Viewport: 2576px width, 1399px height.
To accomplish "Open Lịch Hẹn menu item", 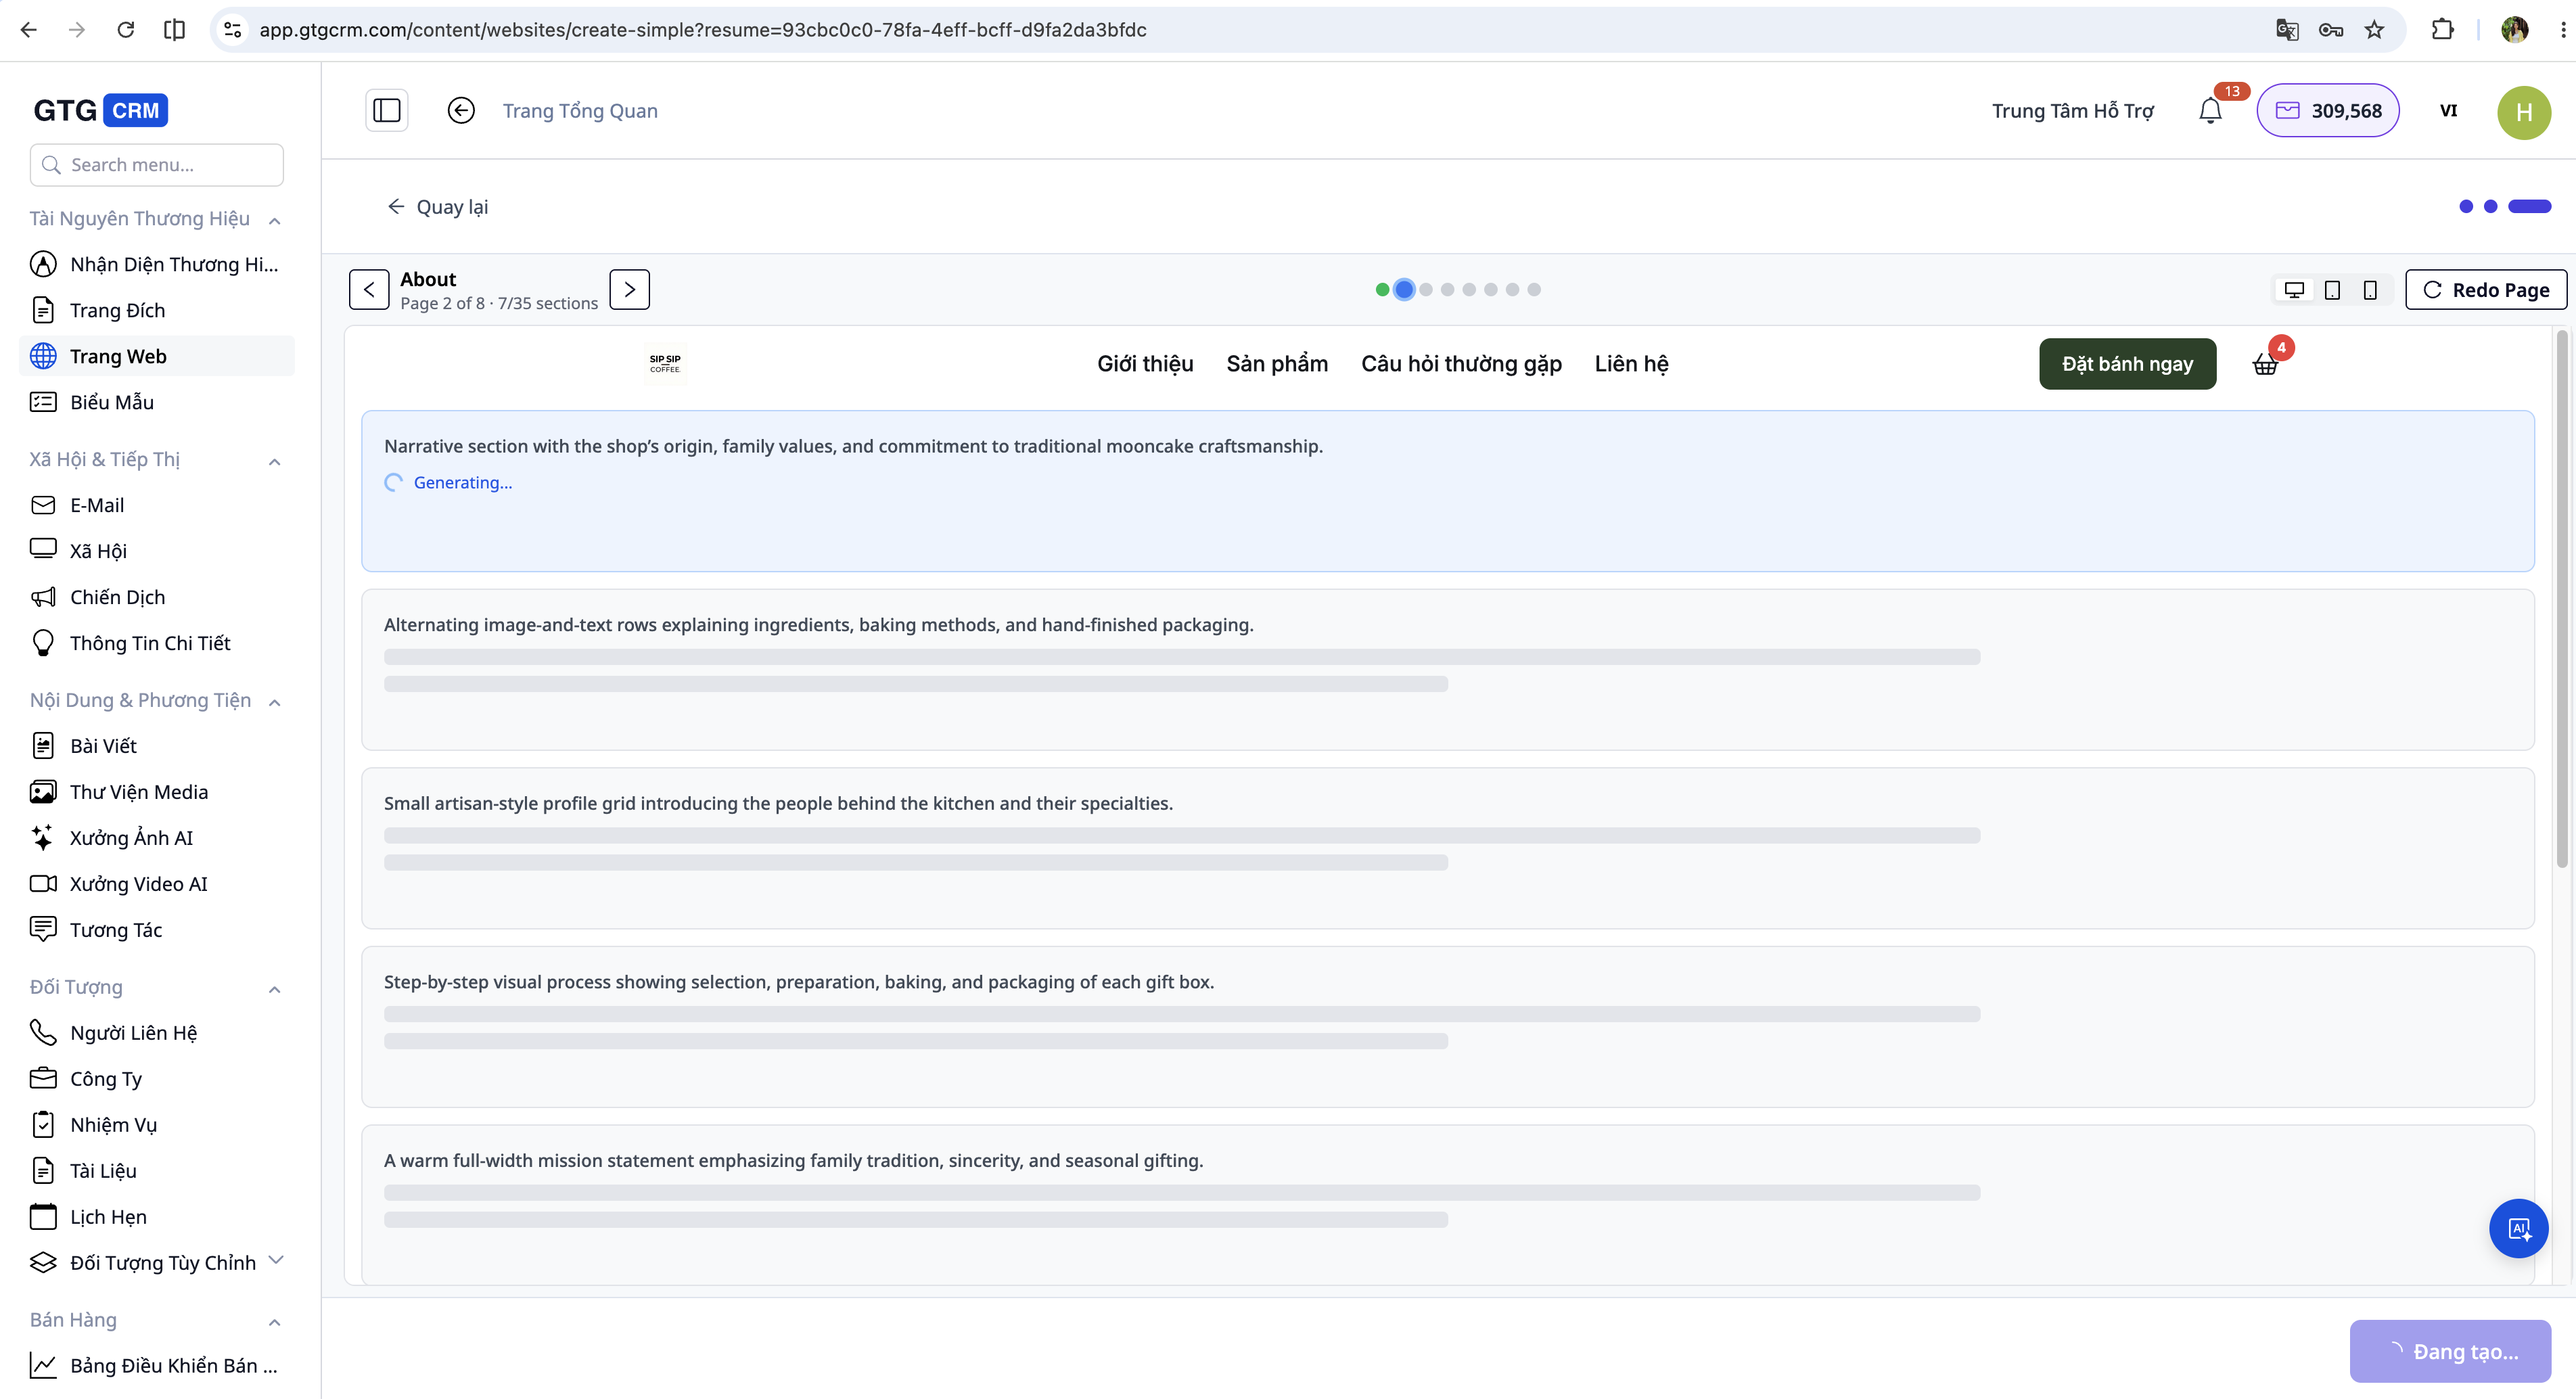I will click(157, 1217).
